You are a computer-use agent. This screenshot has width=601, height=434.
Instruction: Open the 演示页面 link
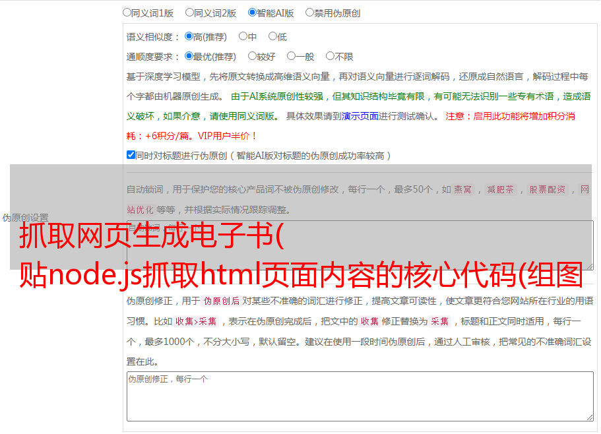[360, 116]
